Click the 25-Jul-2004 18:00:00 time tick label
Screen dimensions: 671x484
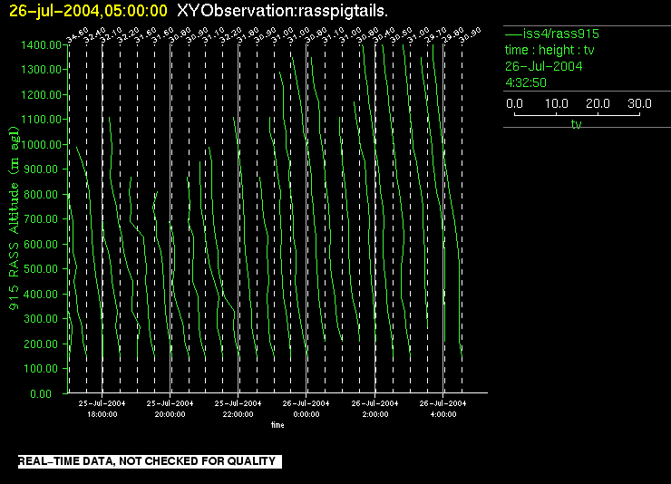point(102,409)
